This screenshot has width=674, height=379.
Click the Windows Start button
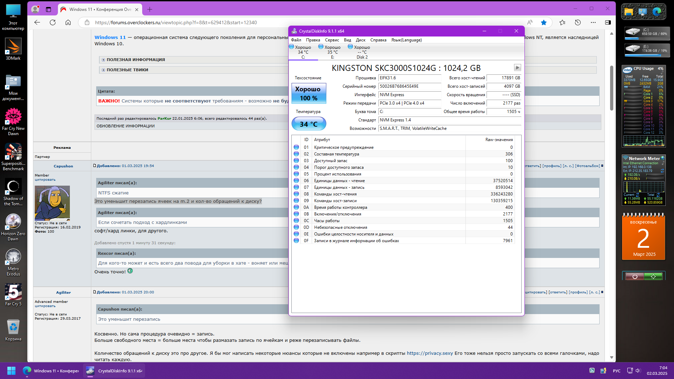click(11, 371)
